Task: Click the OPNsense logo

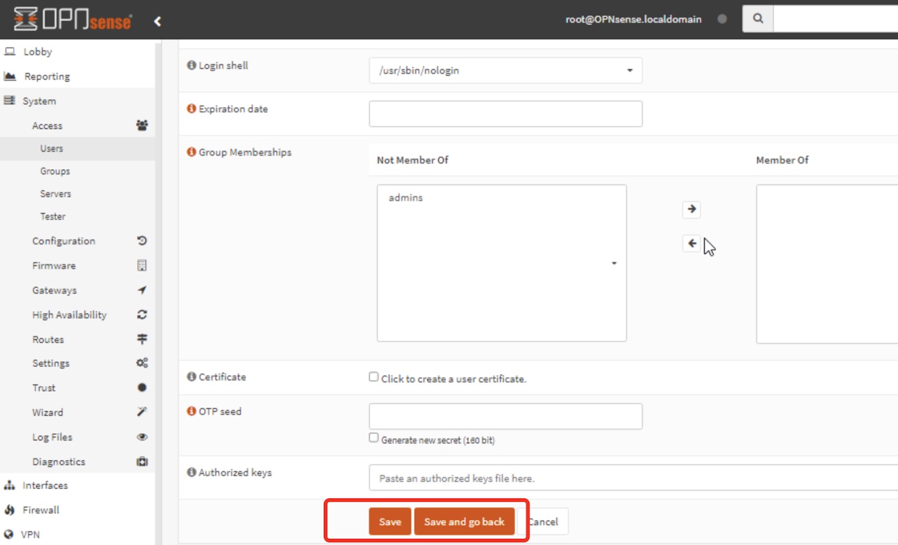Action: pyautogui.click(x=73, y=20)
